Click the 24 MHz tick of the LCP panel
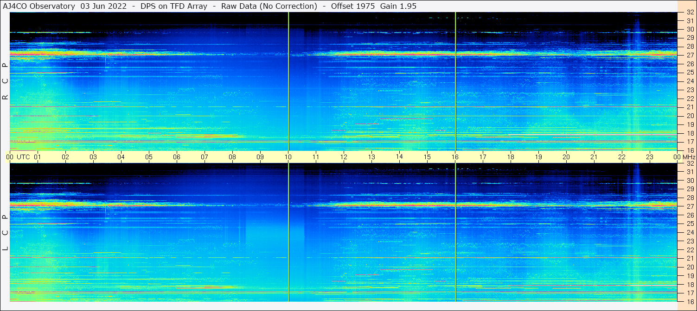This screenshot has width=697, height=311. (x=690, y=232)
